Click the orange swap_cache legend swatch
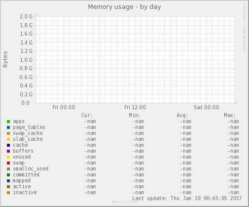 pos(8,133)
